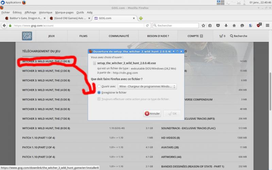272x170 pixels.
Task: Open the Firefox hamburger menu
Action: point(268,26)
